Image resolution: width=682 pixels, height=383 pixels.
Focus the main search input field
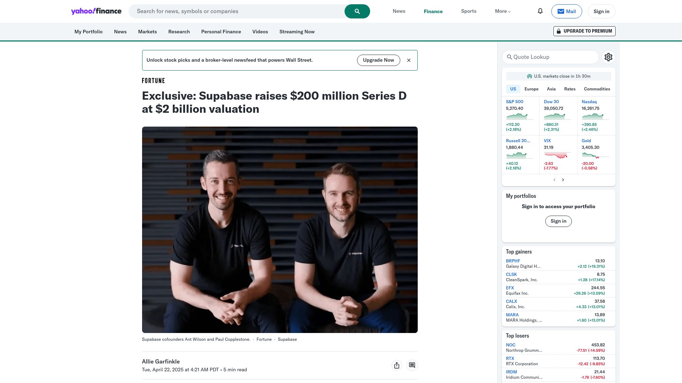tap(237, 11)
